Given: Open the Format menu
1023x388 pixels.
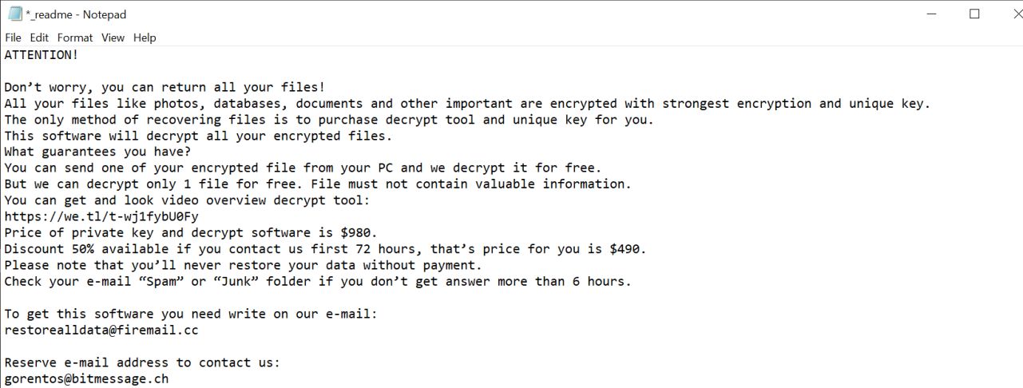Looking at the screenshot, I should [75, 38].
